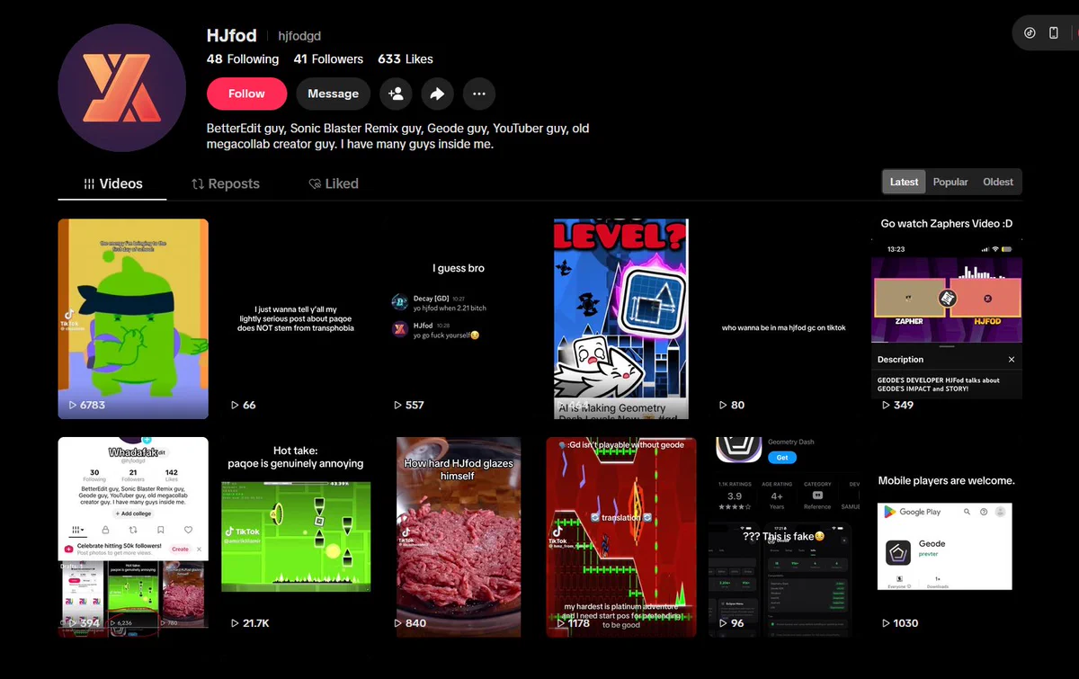This screenshot has height=679, width=1079.
Task: Open the green character video with 6783 views
Action: point(133,319)
